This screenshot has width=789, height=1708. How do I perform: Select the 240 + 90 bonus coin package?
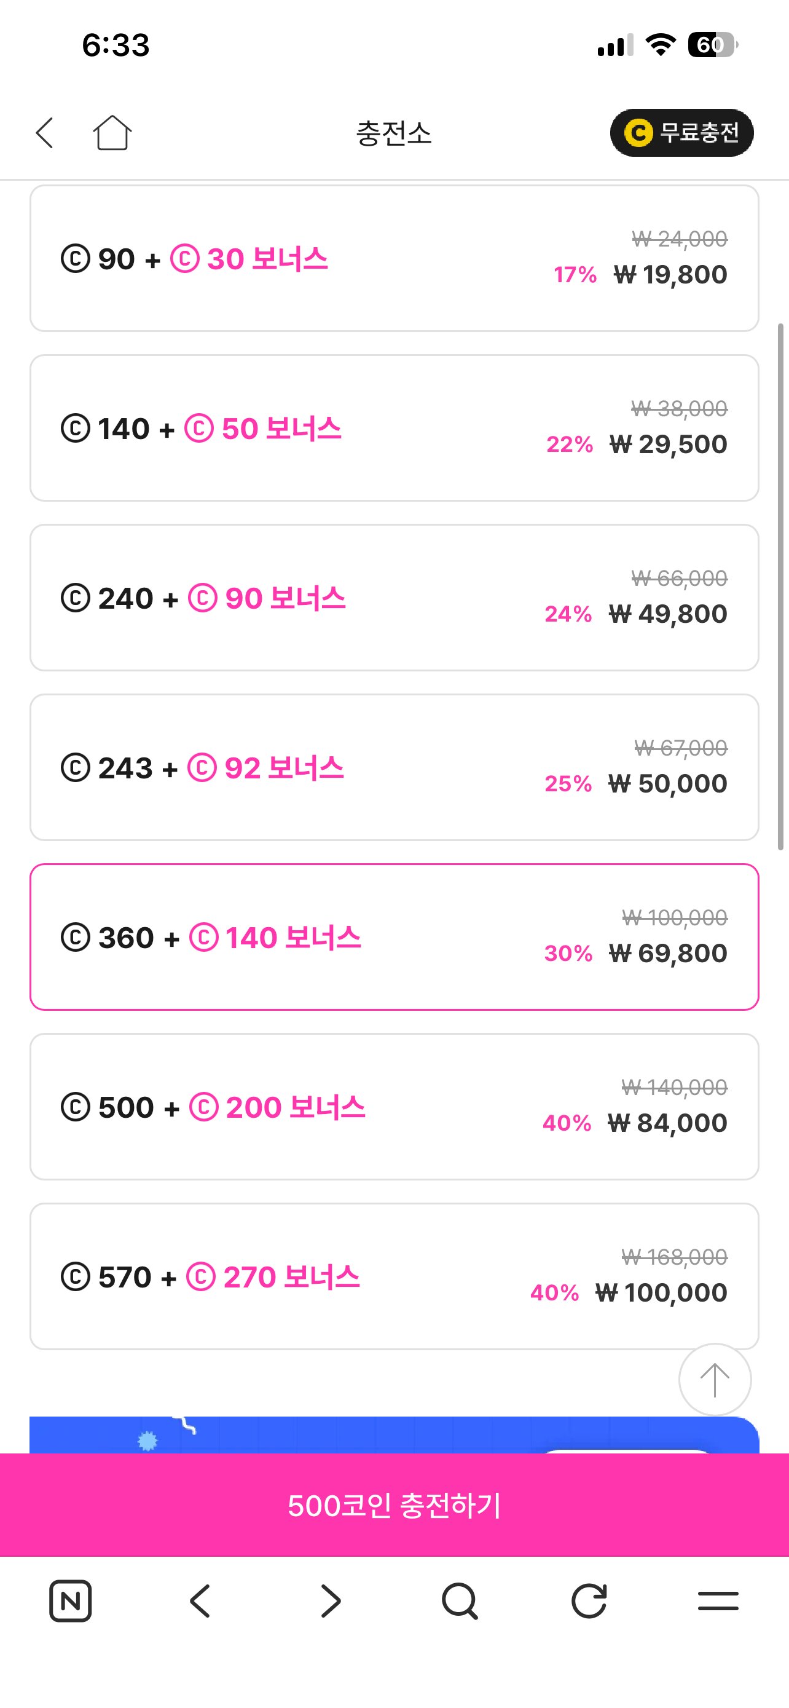pos(394,598)
